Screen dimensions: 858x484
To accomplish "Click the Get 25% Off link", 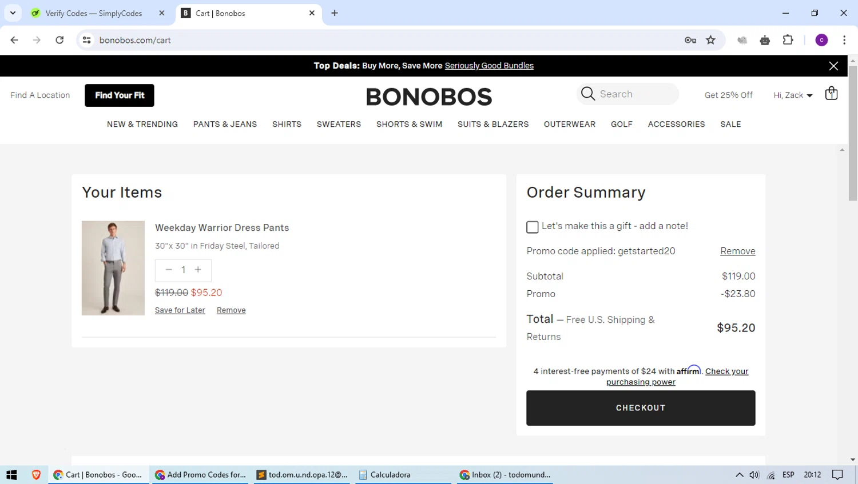I will pos(728,95).
